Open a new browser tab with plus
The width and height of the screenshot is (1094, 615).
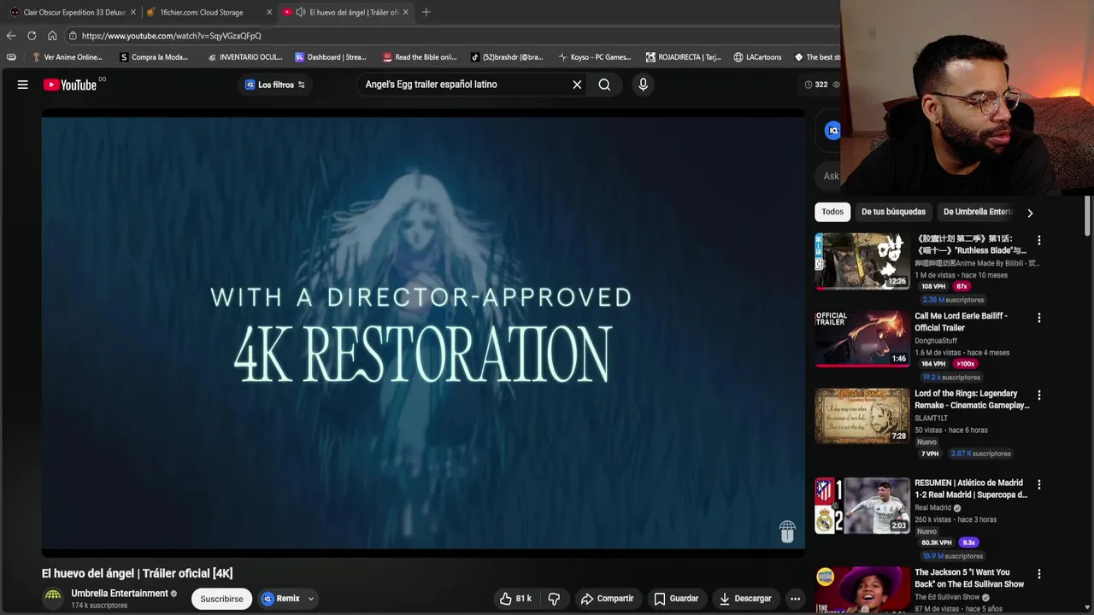(426, 12)
